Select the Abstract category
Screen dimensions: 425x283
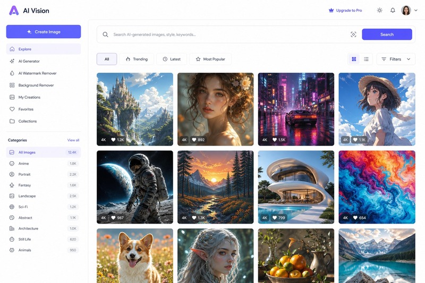tap(44, 218)
